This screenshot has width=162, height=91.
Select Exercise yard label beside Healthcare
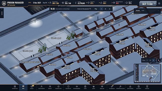(56, 38)
